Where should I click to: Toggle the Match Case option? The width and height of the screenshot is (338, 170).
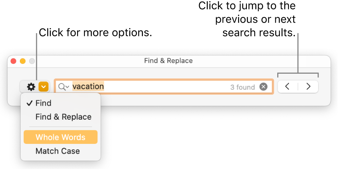point(58,151)
